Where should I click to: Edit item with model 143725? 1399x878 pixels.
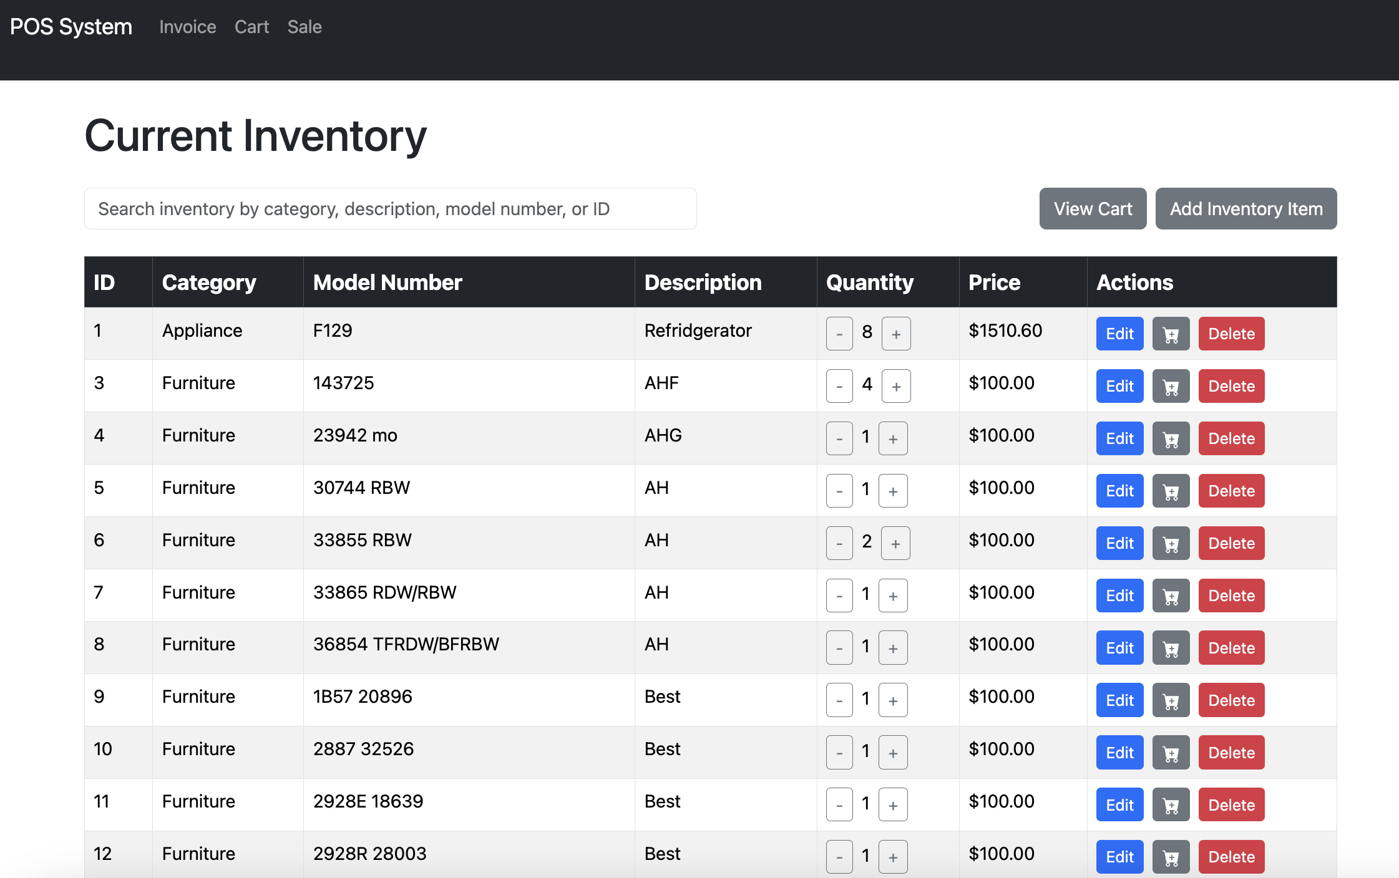pyautogui.click(x=1119, y=386)
